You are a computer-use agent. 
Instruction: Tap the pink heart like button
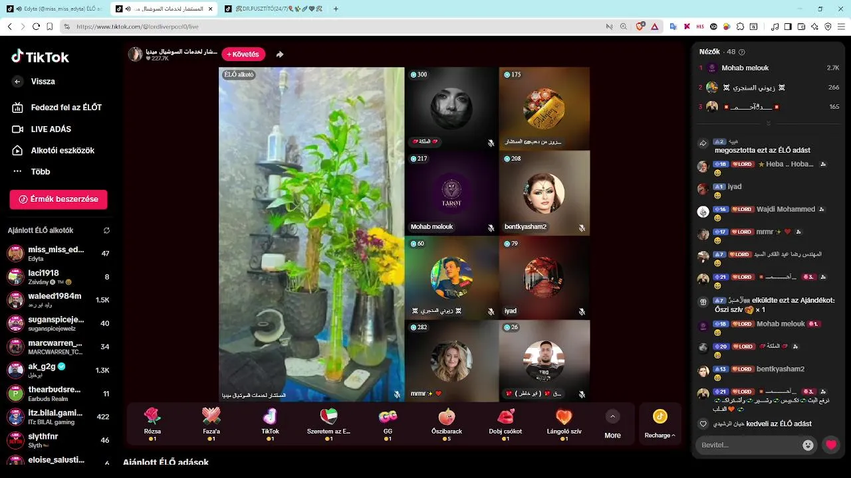tap(831, 445)
